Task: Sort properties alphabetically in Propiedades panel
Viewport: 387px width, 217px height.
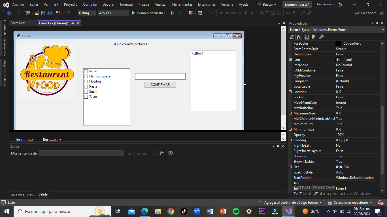Action: point(299,37)
